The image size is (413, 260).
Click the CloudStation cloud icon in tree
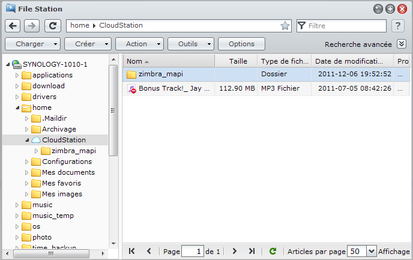point(36,140)
